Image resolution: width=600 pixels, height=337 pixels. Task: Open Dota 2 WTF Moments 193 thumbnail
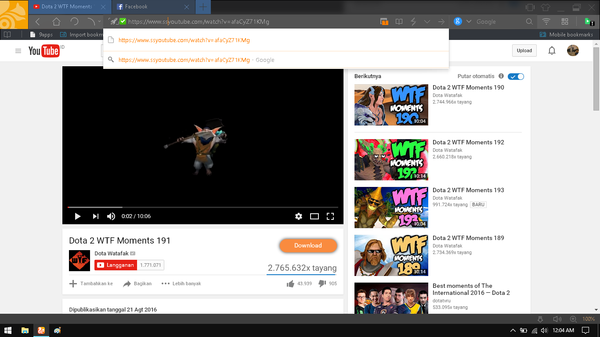(391, 208)
